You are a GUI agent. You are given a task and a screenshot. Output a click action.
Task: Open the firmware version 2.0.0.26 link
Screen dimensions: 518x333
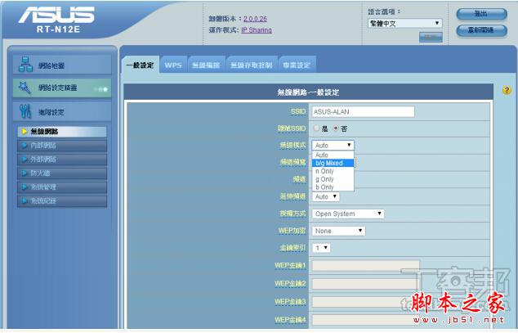pos(255,19)
